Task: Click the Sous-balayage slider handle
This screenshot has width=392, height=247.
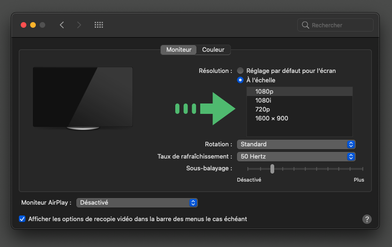Action: (272, 169)
